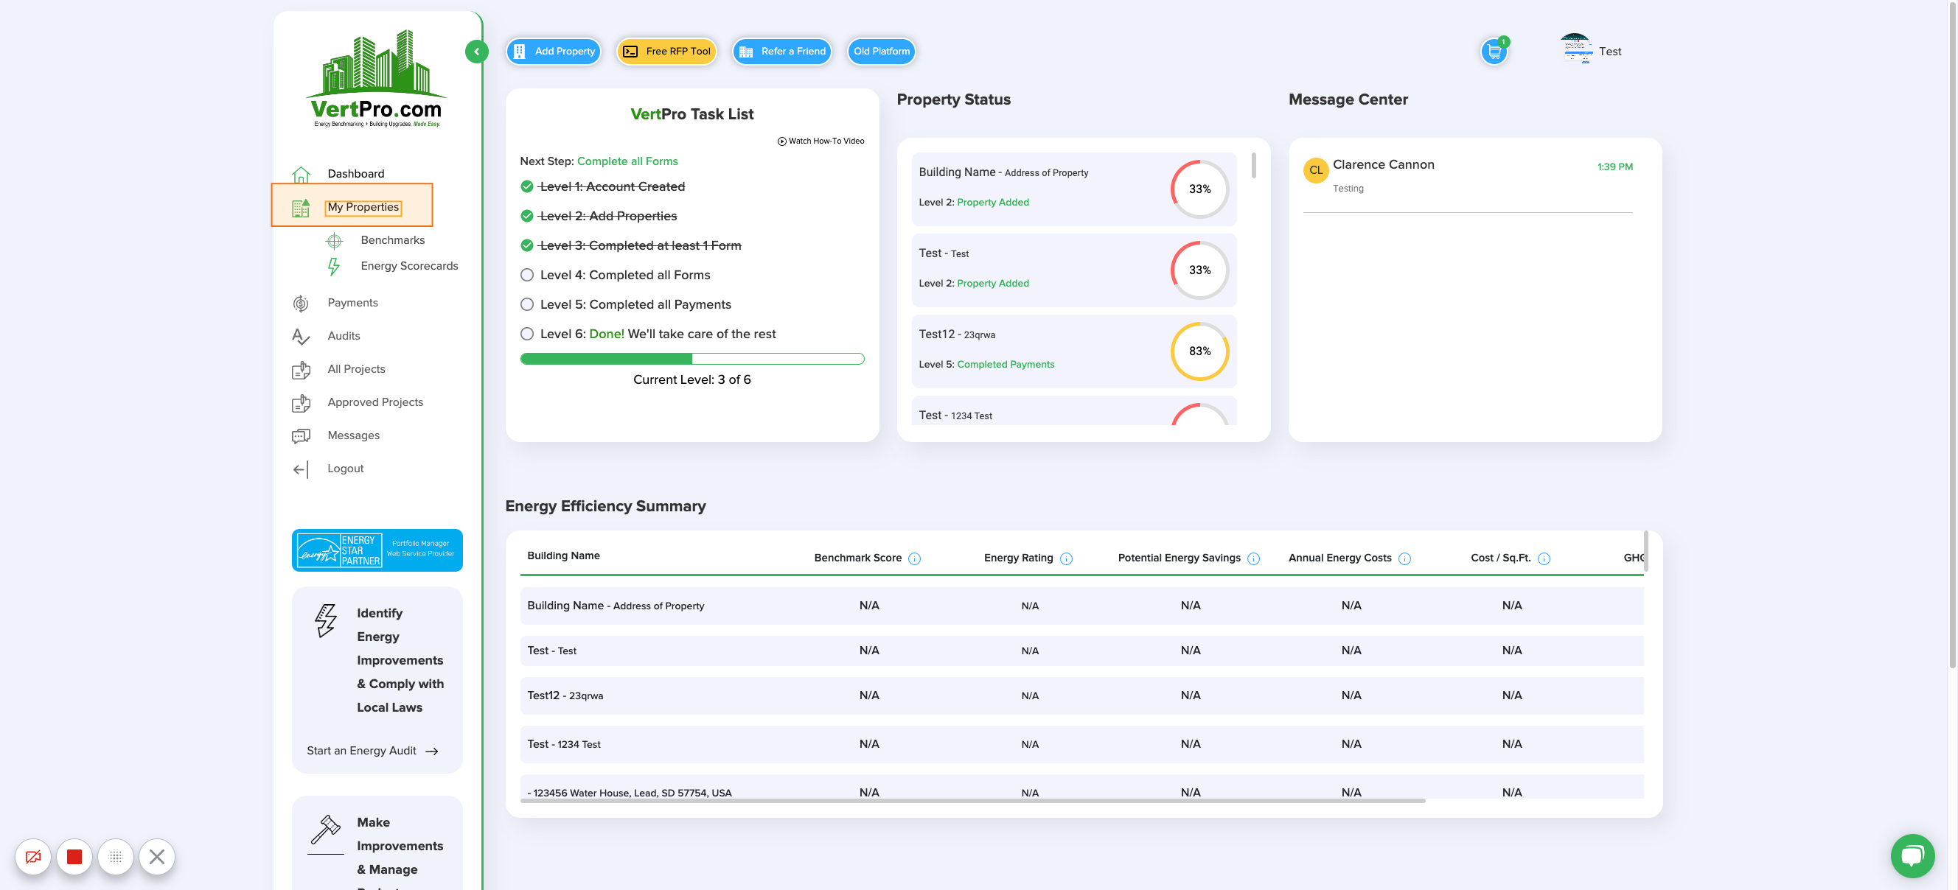This screenshot has width=1958, height=890.
Task: Click the dotted grid recorder icon
Action: [x=116, y=857]
